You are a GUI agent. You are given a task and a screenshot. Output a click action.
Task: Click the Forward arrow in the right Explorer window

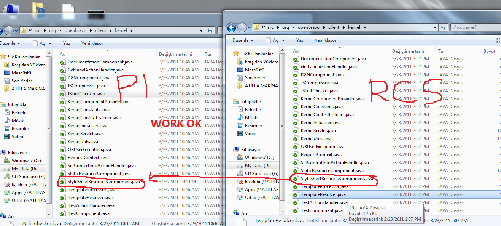click(242, 27)
